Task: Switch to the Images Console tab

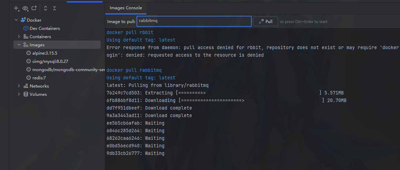Action: [x=126, y=8]
